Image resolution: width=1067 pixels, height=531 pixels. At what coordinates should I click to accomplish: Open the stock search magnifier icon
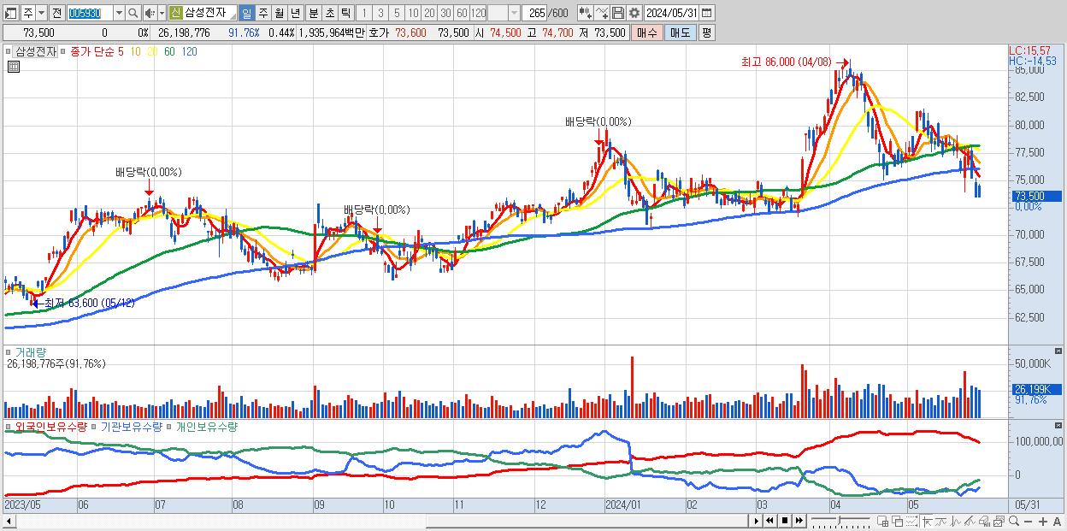point(133,13)
